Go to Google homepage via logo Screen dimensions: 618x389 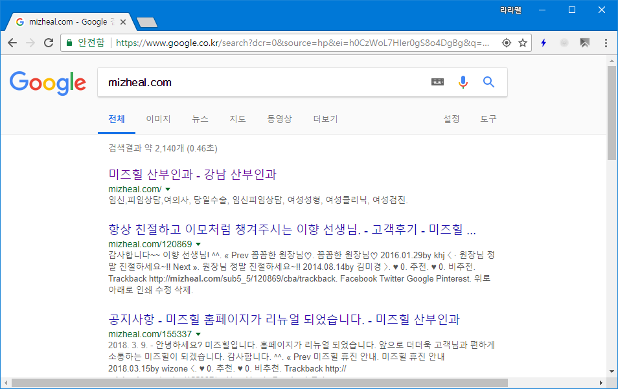(x=48, y=83)
